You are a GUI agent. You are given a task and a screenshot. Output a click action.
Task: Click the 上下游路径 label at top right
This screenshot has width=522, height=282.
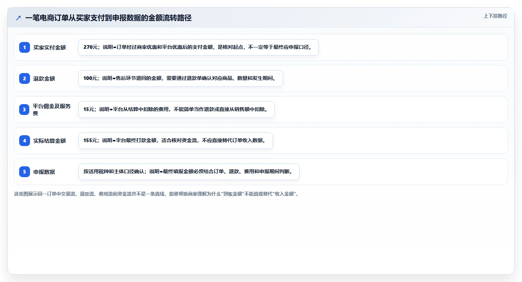pos(496,16)
